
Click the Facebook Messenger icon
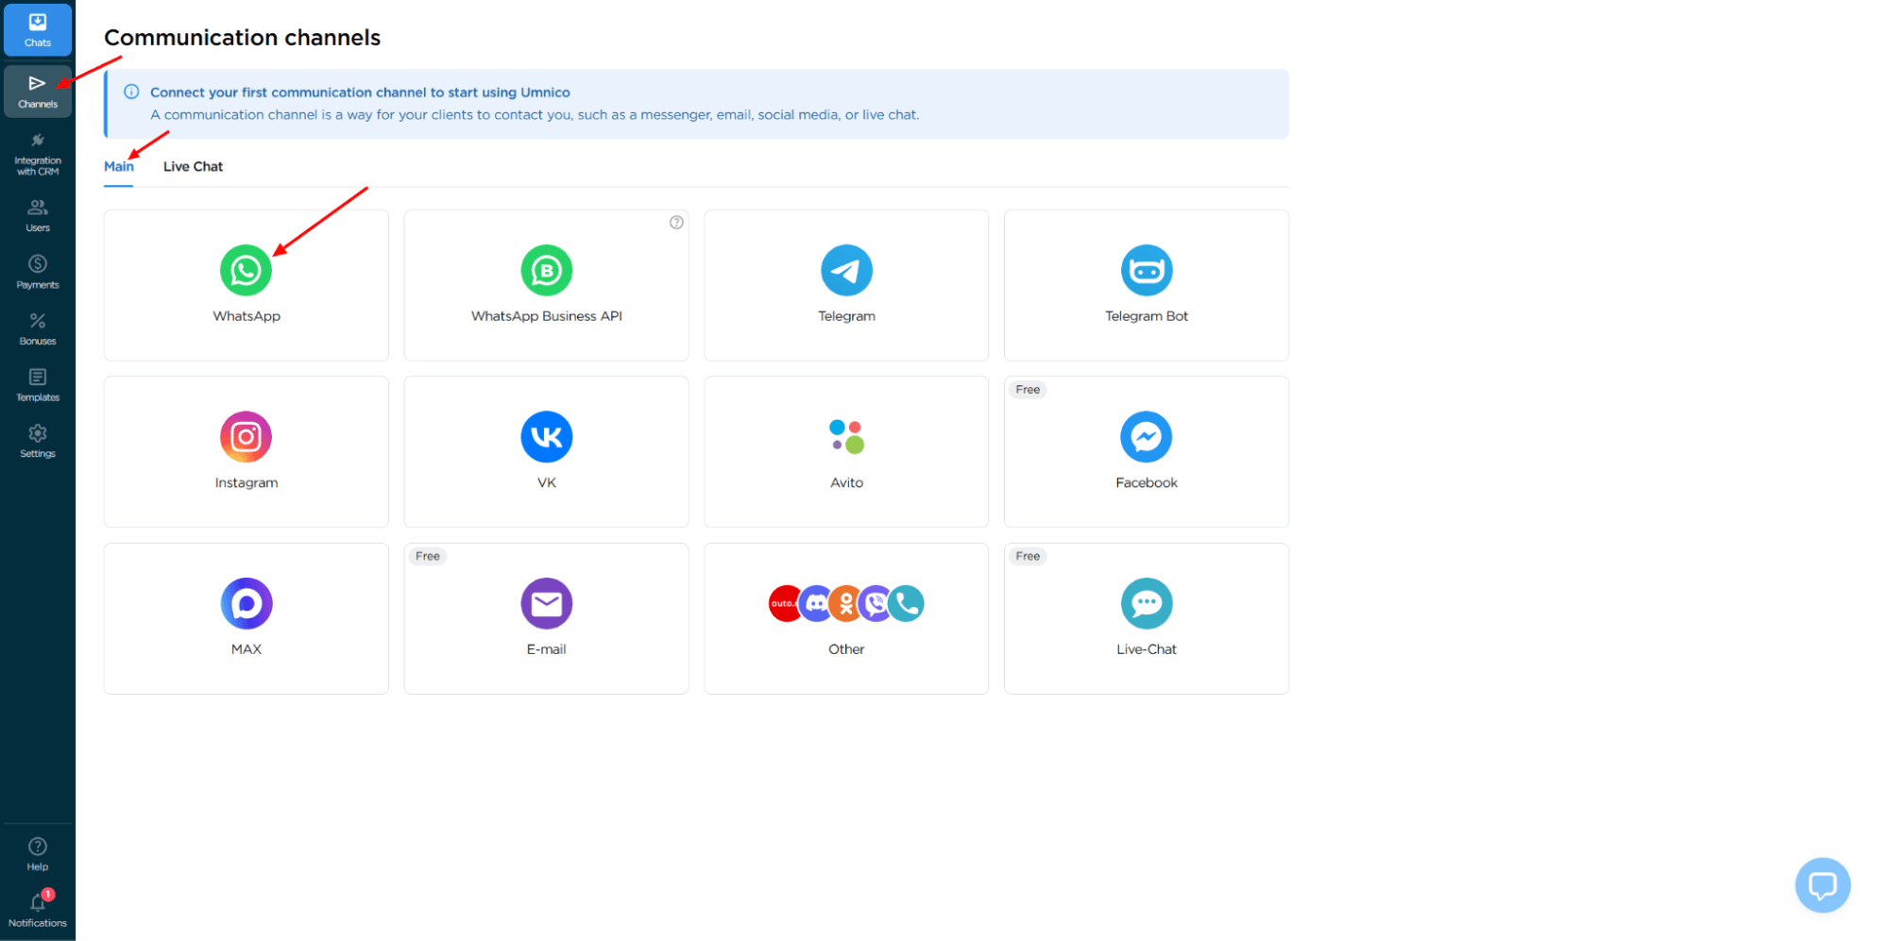1147,437
